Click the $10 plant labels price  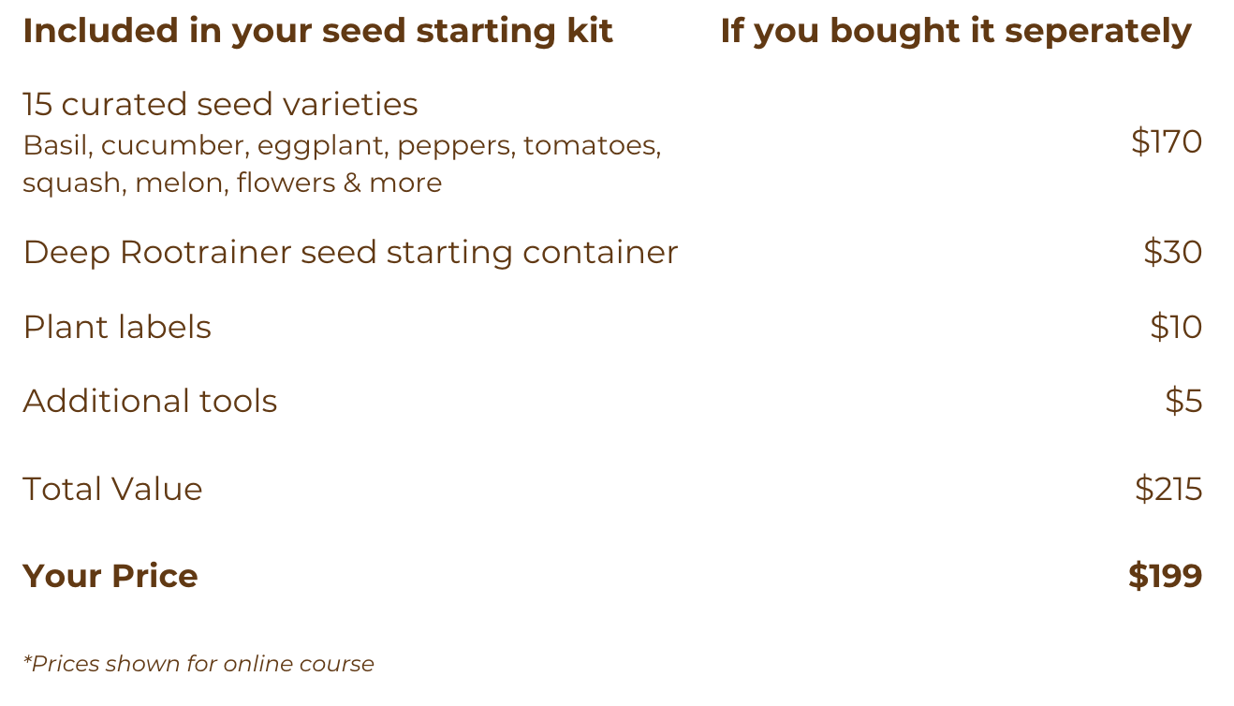pos(1175,327)
